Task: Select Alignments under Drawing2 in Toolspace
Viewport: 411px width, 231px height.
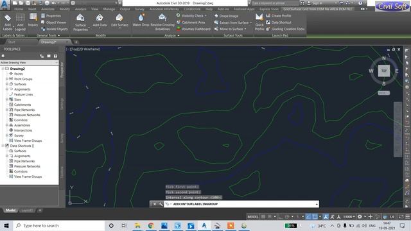Action: 22,89
